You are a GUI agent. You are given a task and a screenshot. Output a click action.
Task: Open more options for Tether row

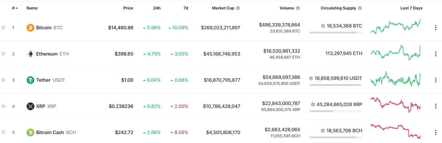pos(436,80)
